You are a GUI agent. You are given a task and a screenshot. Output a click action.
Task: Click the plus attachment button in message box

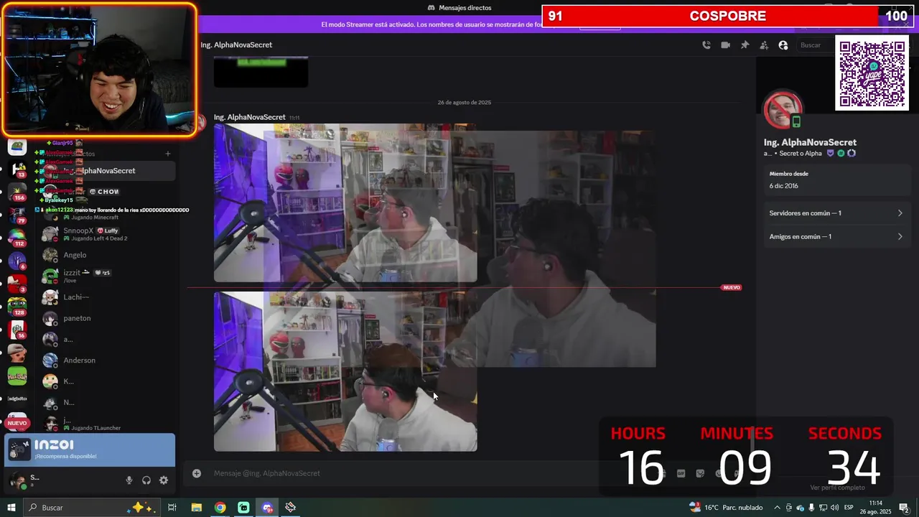coord(197,473)
